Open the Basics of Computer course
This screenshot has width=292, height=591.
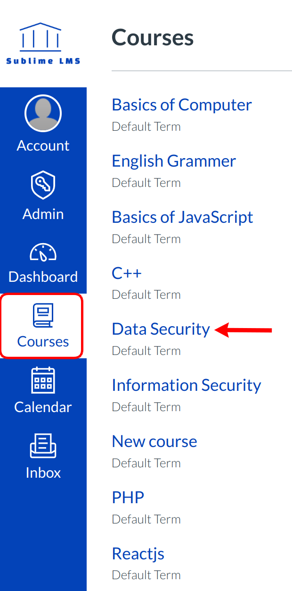coord(182,104)
